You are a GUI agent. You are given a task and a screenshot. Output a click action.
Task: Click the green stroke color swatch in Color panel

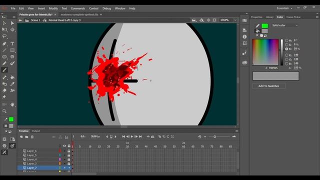coord(265,25)
